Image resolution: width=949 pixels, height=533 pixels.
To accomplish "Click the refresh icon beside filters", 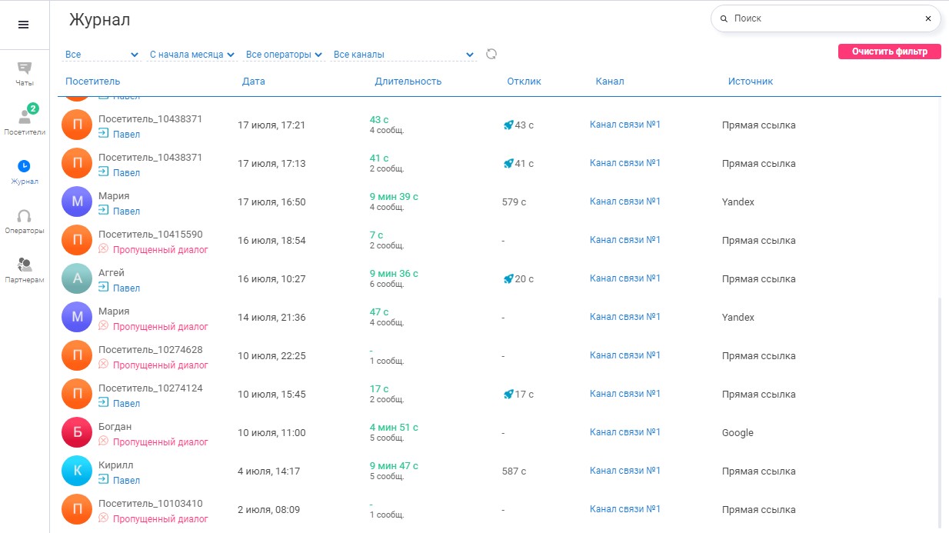I will pos(491,54).
